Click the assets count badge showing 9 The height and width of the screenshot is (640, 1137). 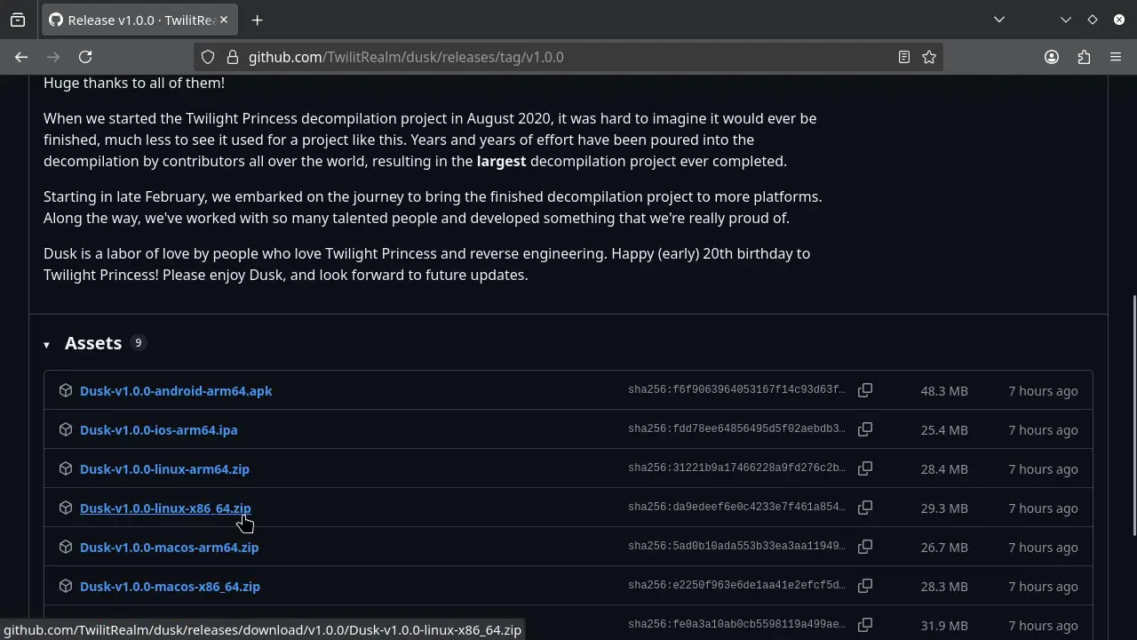pos(138,343)
